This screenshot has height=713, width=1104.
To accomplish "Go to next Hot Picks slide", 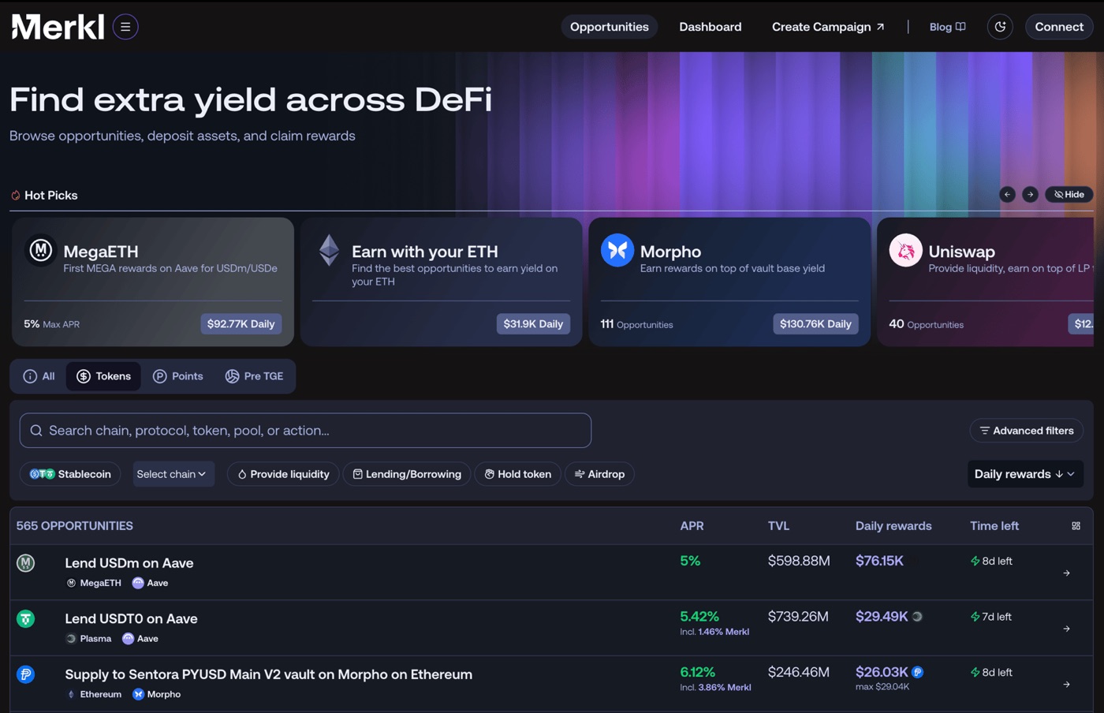I will click(x=1030, y=195).
